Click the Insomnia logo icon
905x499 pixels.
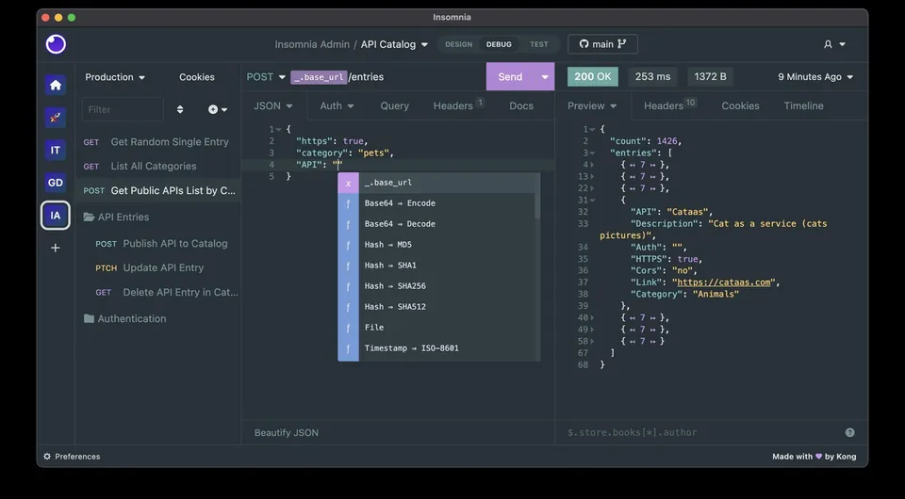click(56, 44)
